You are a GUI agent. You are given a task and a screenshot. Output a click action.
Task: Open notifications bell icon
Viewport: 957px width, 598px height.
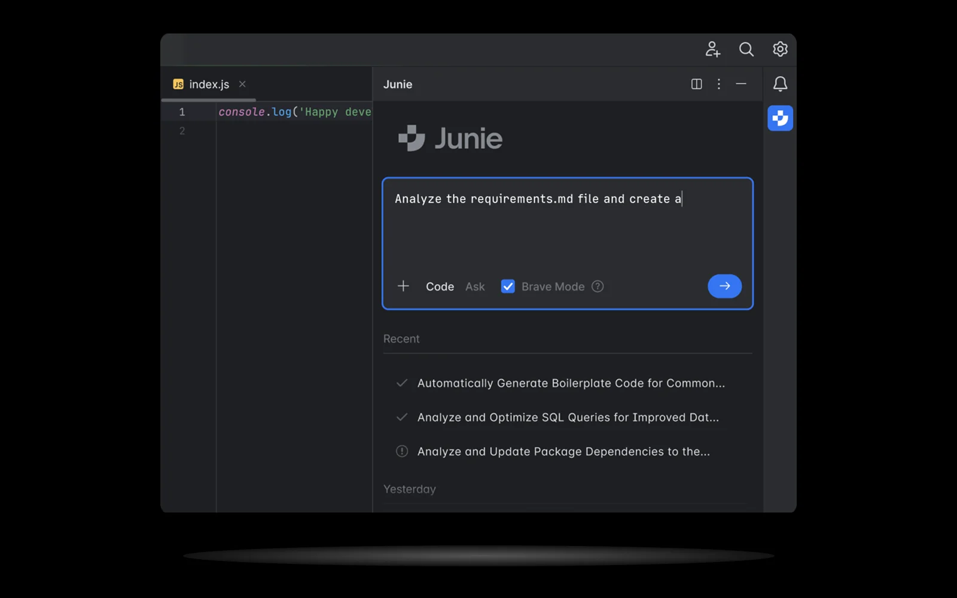point(780,84)
